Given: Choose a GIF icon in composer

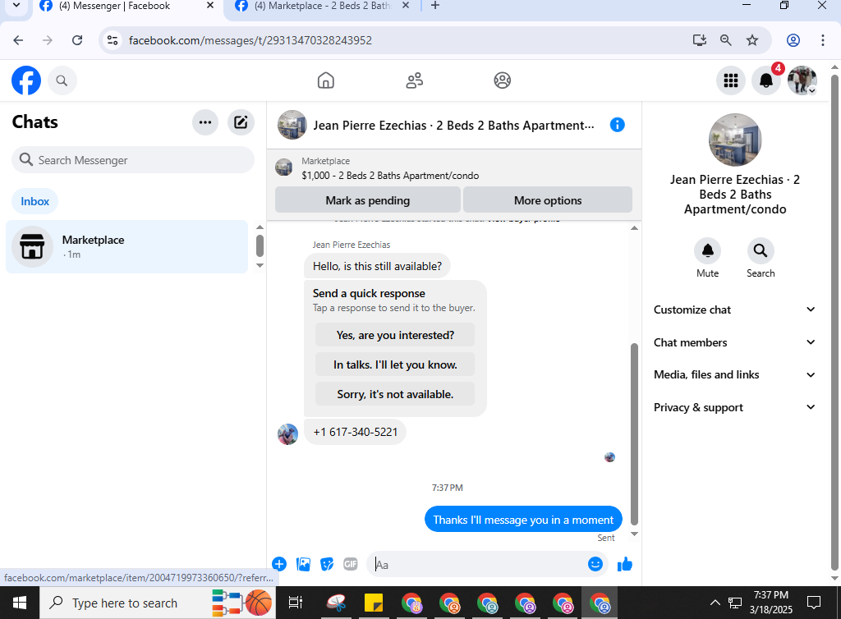Looking at the screenshot, I should click(x=350, y=564).
